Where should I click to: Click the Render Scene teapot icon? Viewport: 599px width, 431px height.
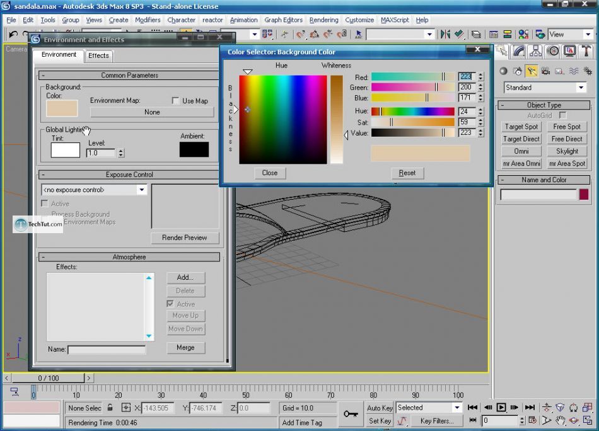click(540, 35)
